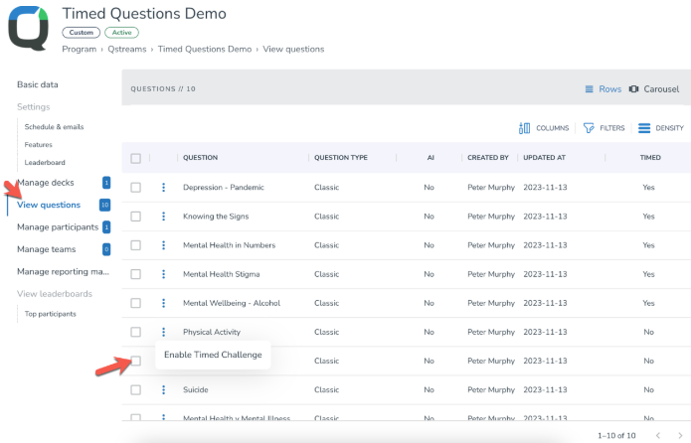Select View questions in sidebar
The height and width of the screenshot is (443, 691).
49,205
